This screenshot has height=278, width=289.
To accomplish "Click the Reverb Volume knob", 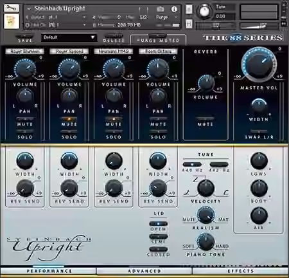I will [206, 83].
